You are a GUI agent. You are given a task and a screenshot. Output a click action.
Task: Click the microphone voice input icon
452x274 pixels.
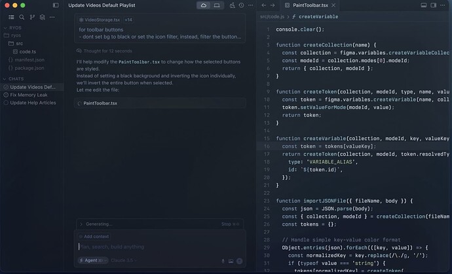pyautogui.click(x=223, y=261)
